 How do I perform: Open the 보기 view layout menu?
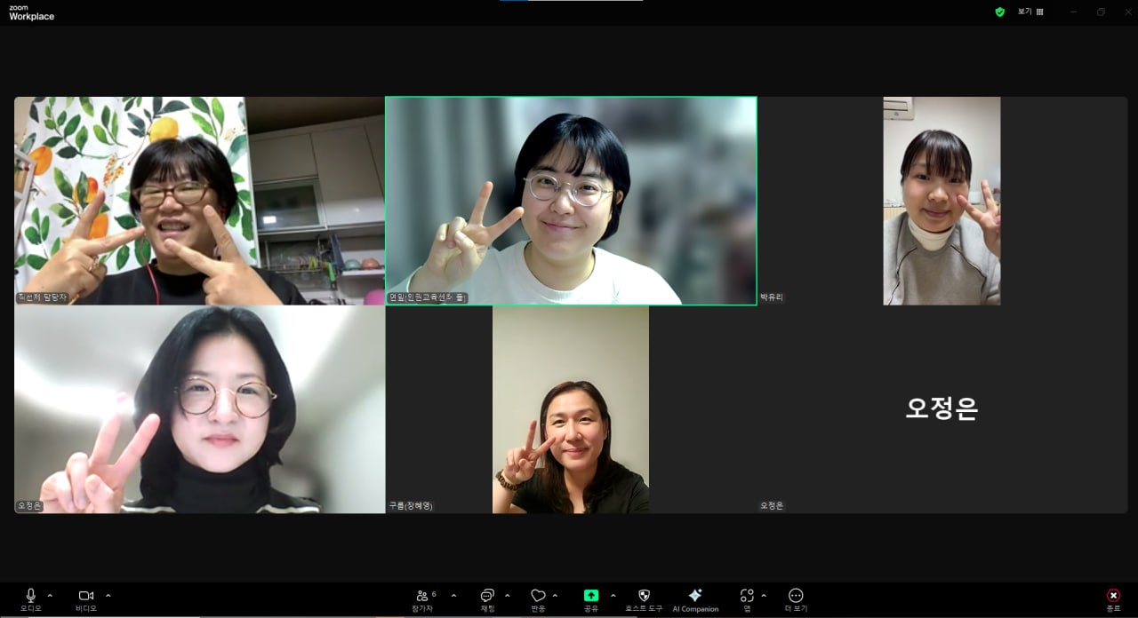pos(1030,12)
